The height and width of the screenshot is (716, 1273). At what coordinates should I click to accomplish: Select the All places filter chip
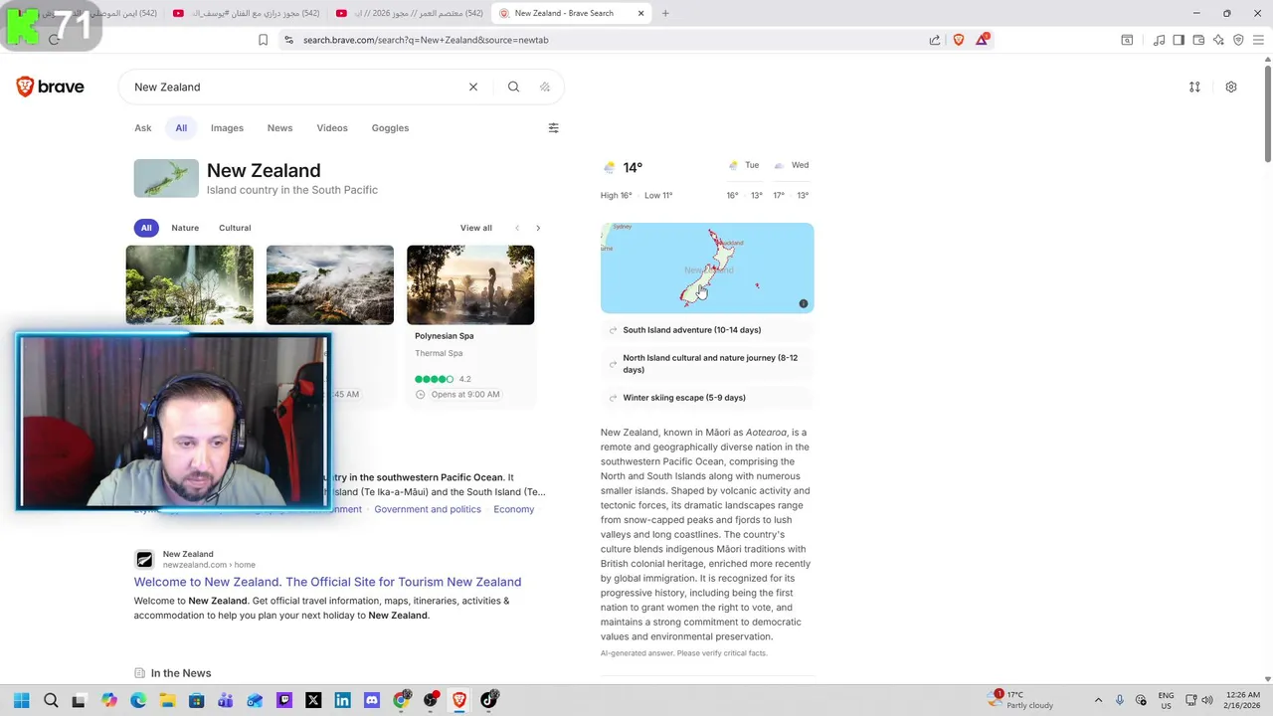click(x=146, y=228)
